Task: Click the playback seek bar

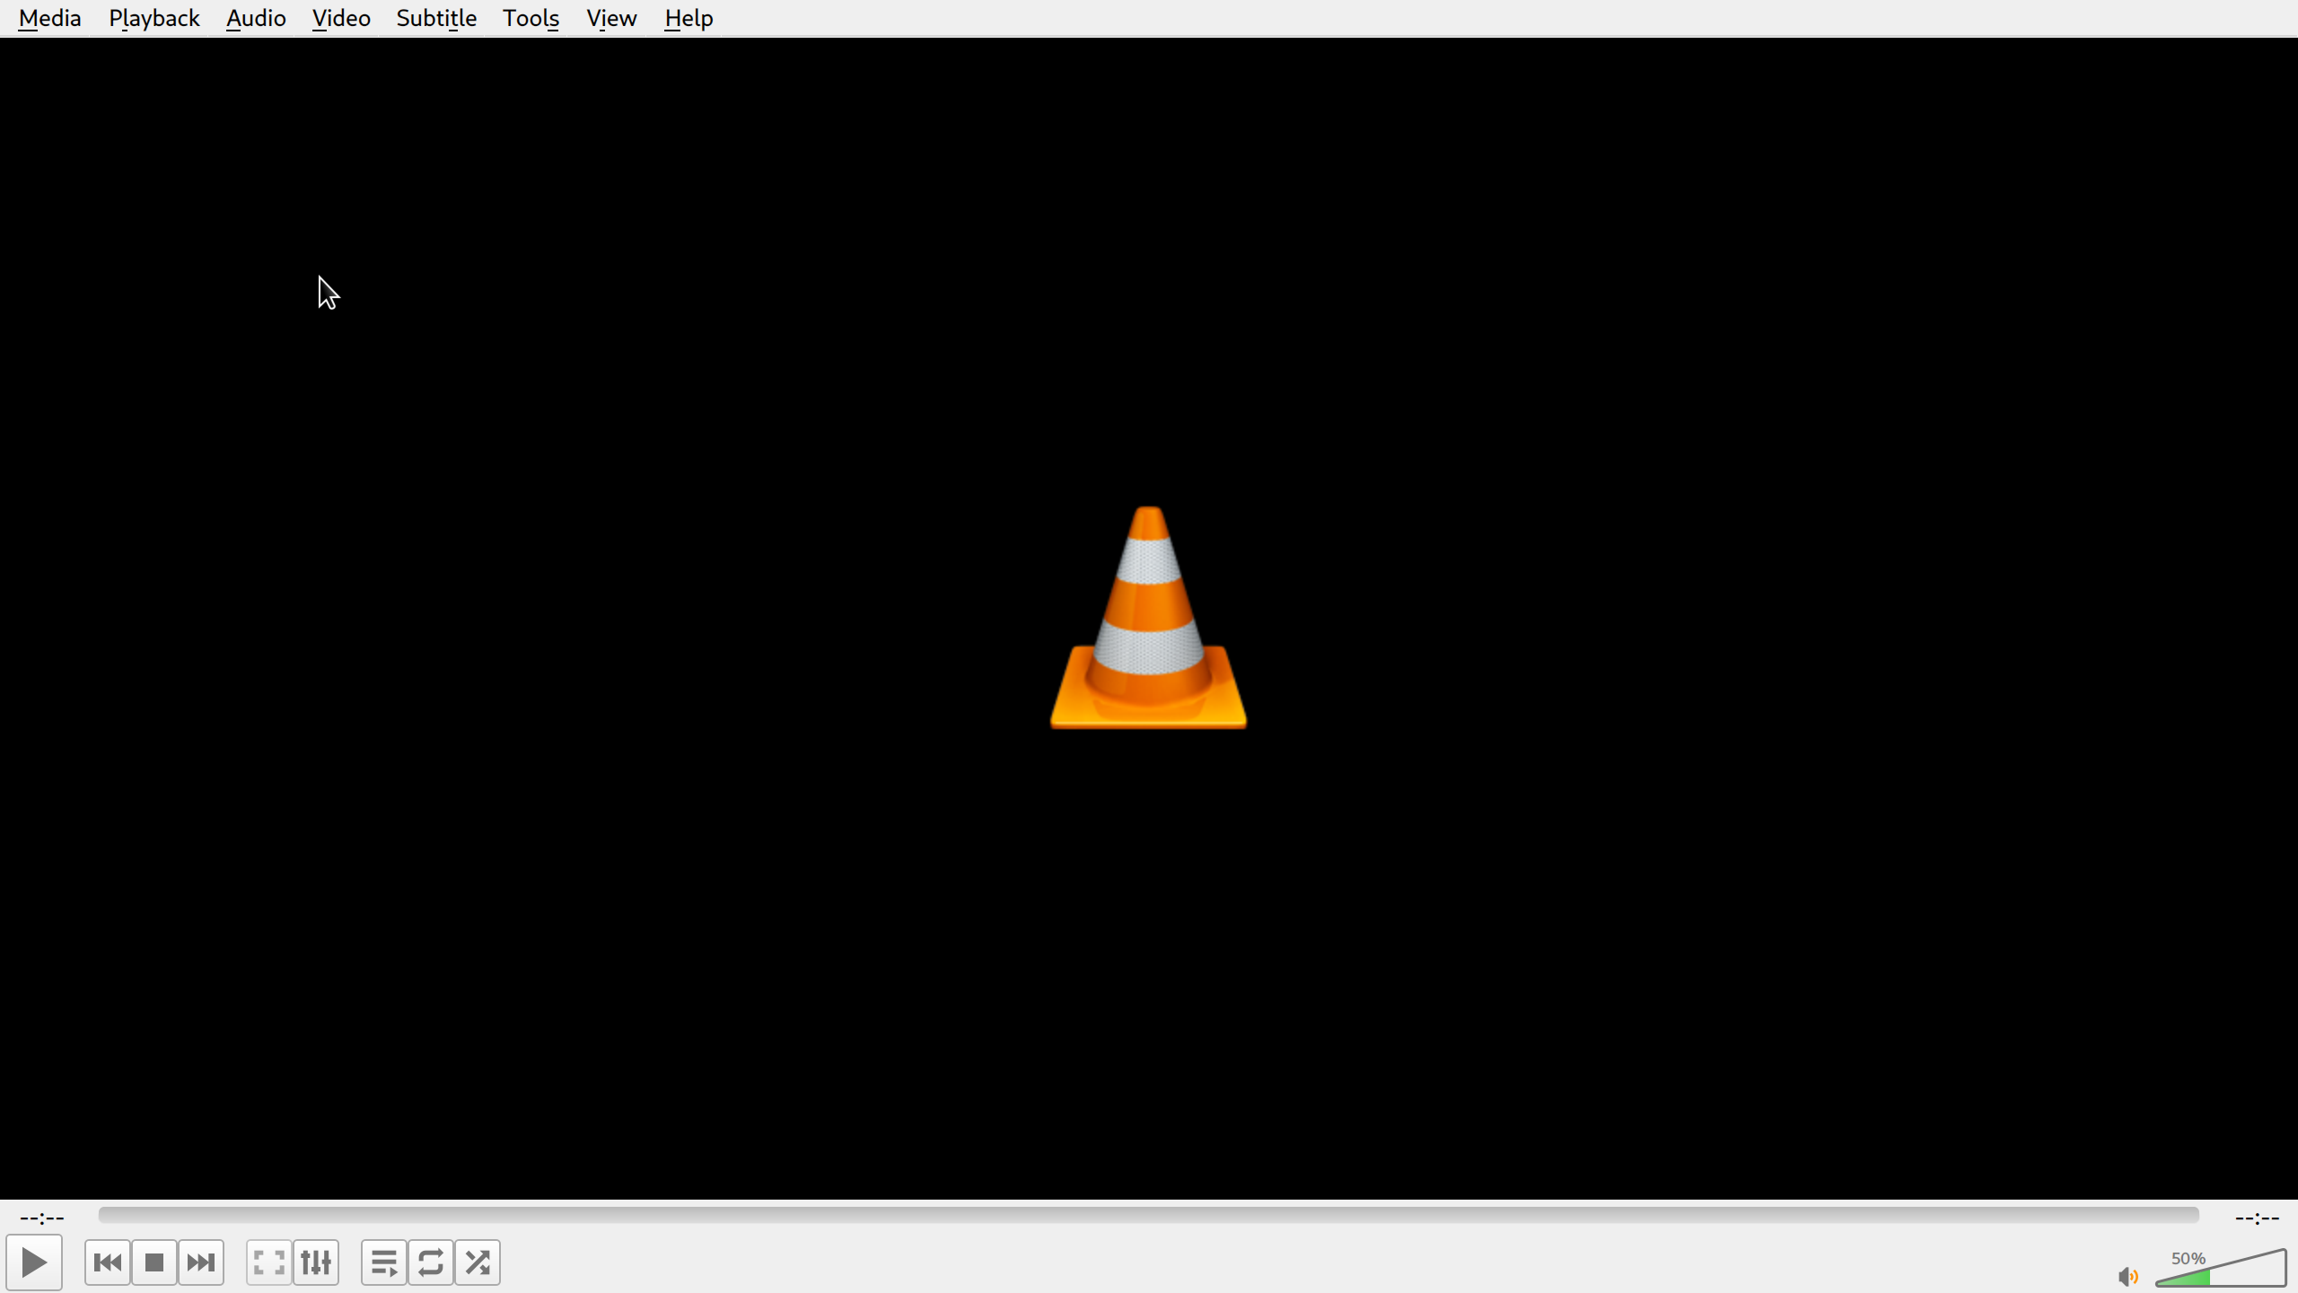Action: (x=1148, y=1215)
